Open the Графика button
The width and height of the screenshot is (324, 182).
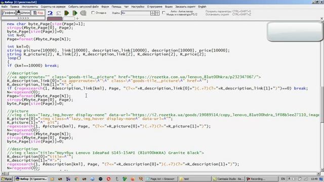[x=8, y=13]
